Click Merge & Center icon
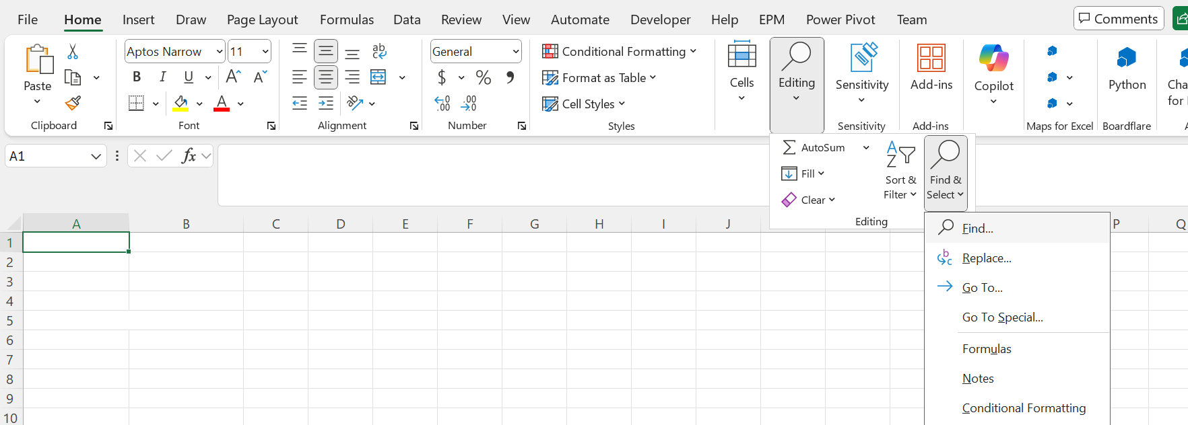This screenshot has height=425, width=1188. 378,77
